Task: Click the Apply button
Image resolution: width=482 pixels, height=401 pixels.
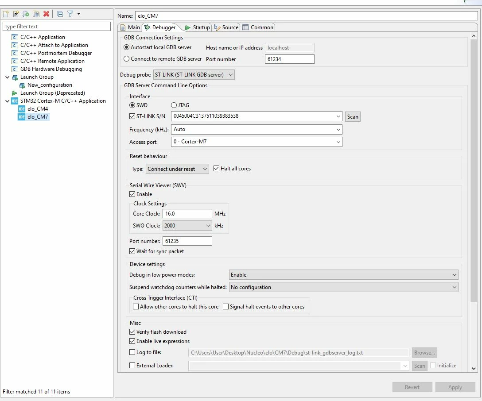Action: 455,387
